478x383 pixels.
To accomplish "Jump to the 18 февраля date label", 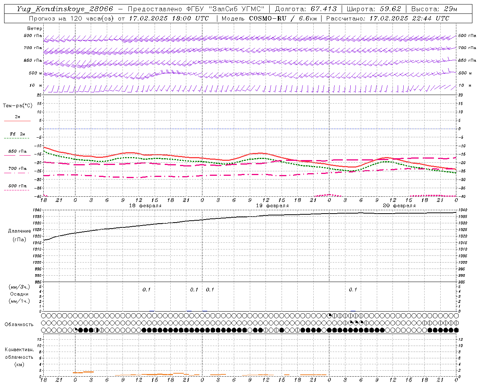I will pos(145,206).
